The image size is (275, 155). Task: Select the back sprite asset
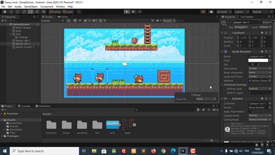pyautogui.click(x=113, y=127)
